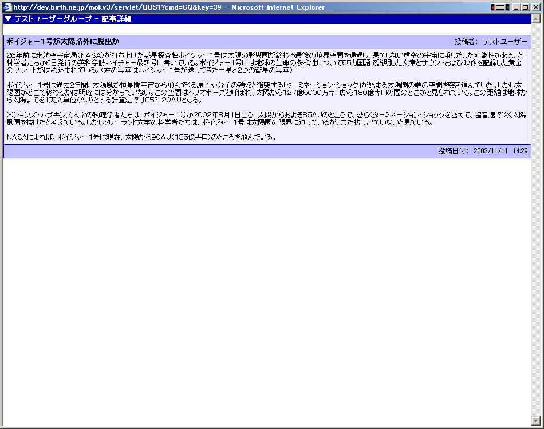Click the wide rectangle title bar button
Image resolution: width=544 pixels, height=429 pixels.
pos(500,7)
